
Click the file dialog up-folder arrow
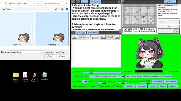[x=1, y=3]
